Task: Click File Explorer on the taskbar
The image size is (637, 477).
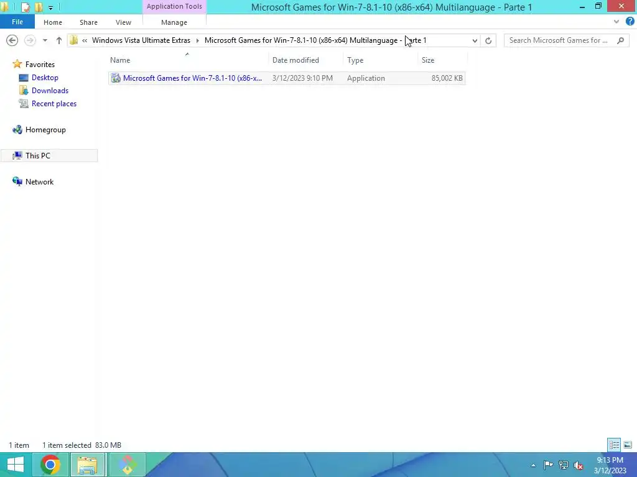Action: (87, 465)
